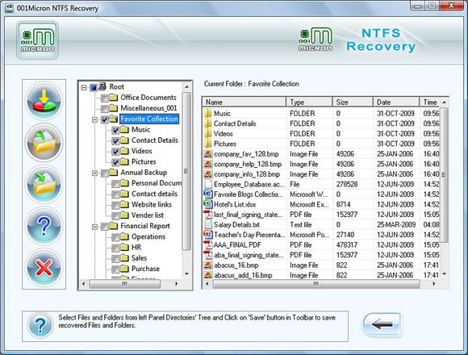468x355 pixels.
Task: Click the gray open-folder toolbar button
Action: 44,142
